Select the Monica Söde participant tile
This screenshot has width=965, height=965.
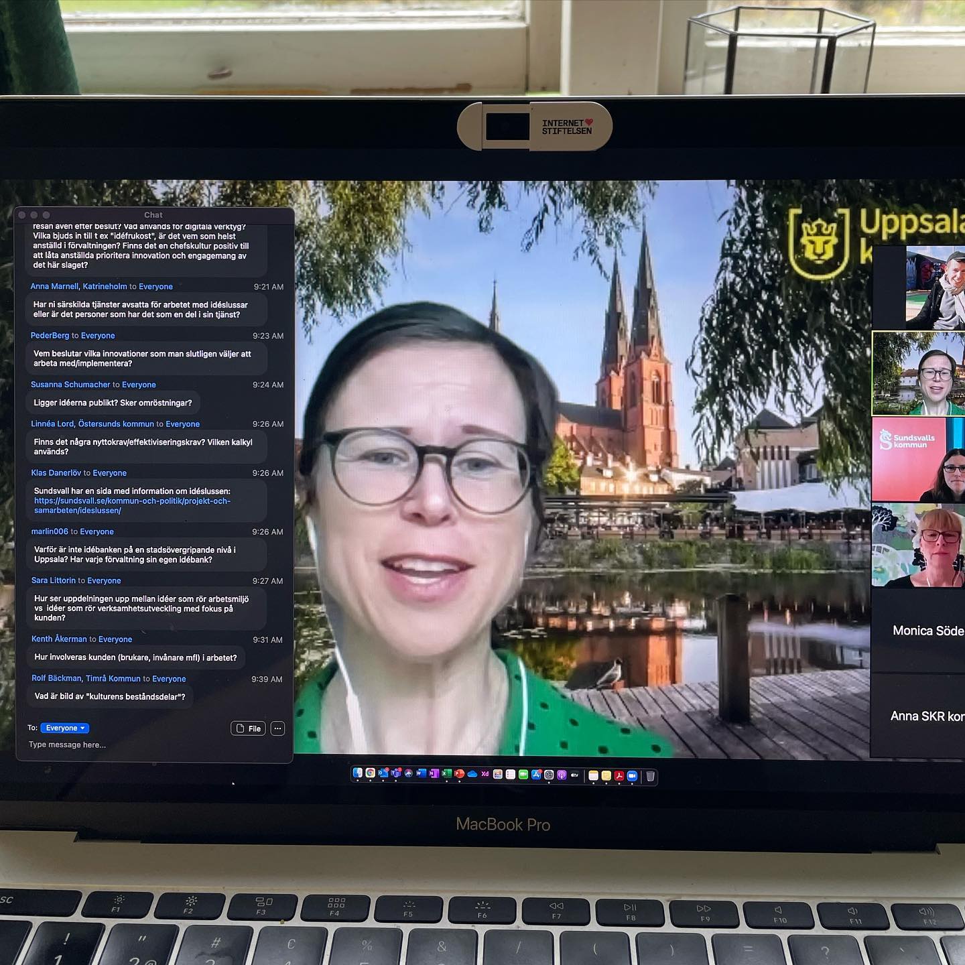918,631
